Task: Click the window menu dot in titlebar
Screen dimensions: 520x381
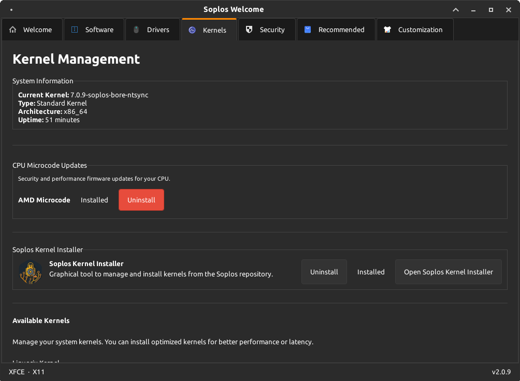Action: click(x=11, y=10)
